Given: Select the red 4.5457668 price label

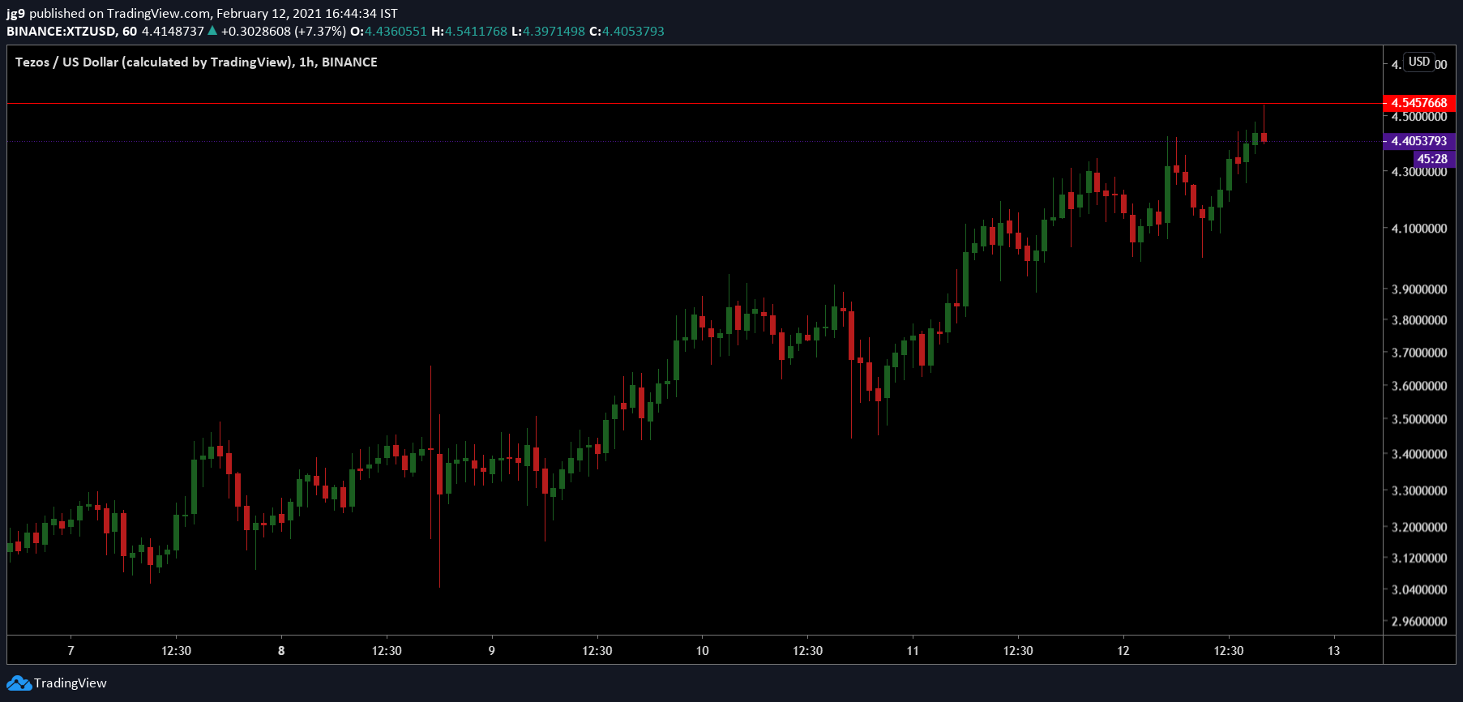Looking at the screenshot, I should (x=1419, y=103).
